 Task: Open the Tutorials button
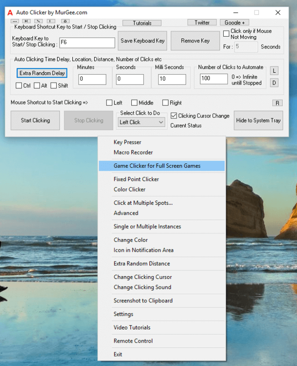142,23
